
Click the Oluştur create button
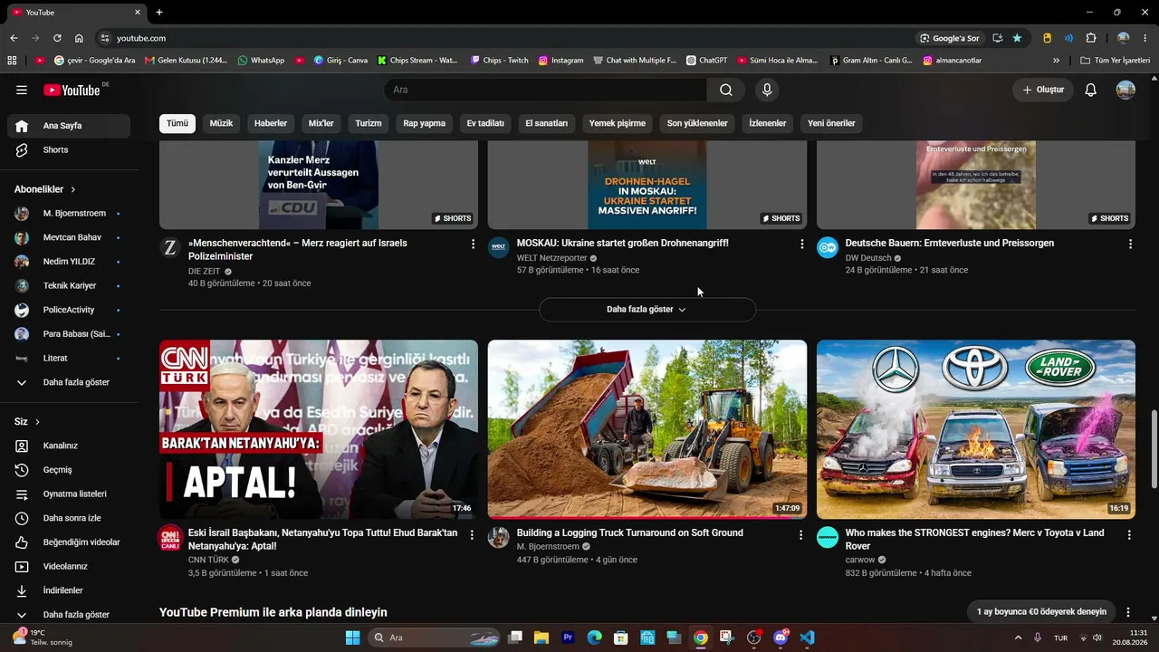[x=1043, y=90]
